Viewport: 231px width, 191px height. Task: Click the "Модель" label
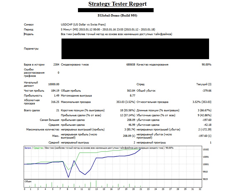pyautogui.click(x=29, y=34)
